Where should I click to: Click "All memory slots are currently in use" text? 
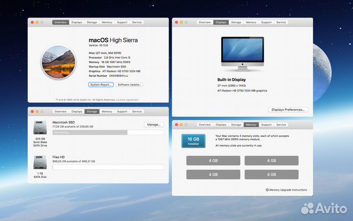click(239, 146)
